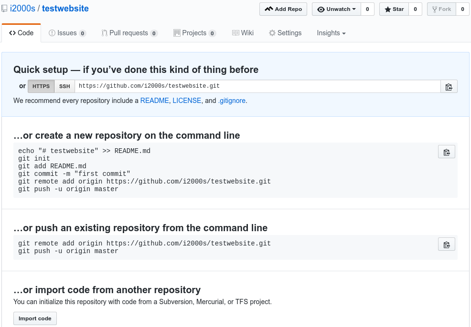471x327 pixels.
Task: Open the README link
Action: pos(154,101)
